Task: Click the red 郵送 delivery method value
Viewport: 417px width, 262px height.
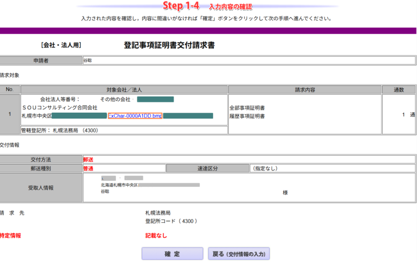Action: click(91, 159)
